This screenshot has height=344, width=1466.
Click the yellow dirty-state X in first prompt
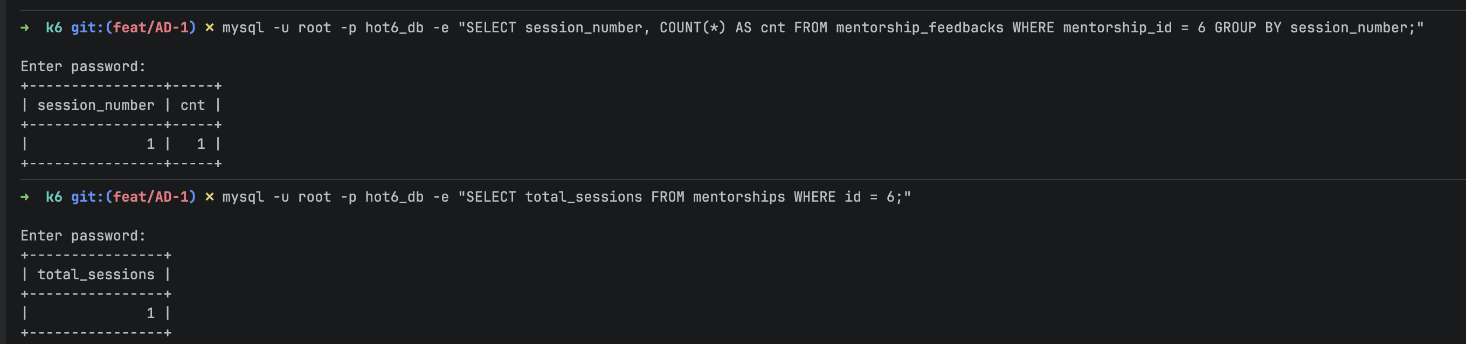(210, 28)
